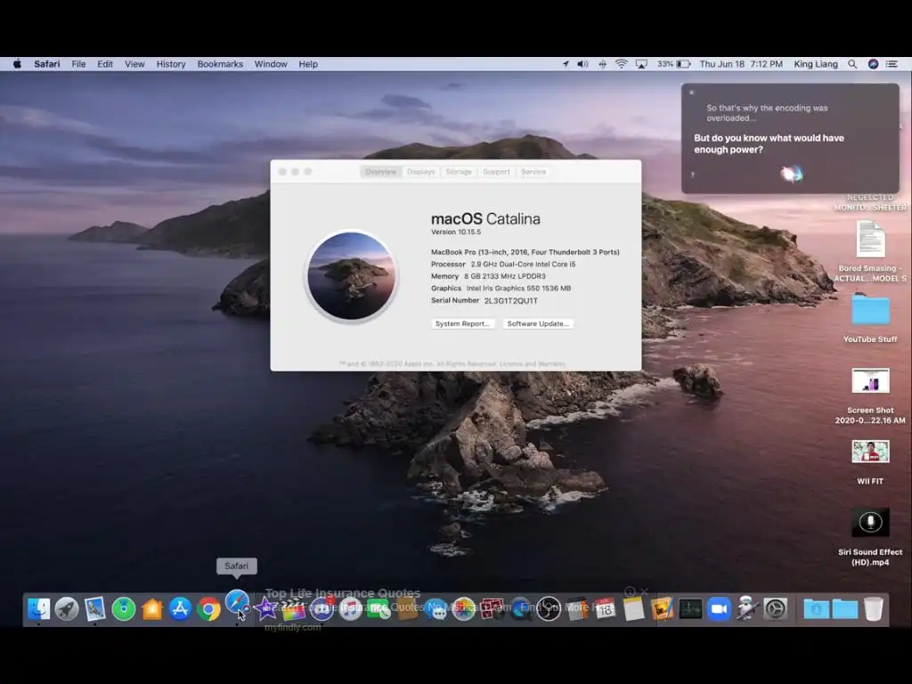The width and height of the screenshot is (912, 684).
Task: Switch to the Displays tab
Action: click(x=421, y=172)
